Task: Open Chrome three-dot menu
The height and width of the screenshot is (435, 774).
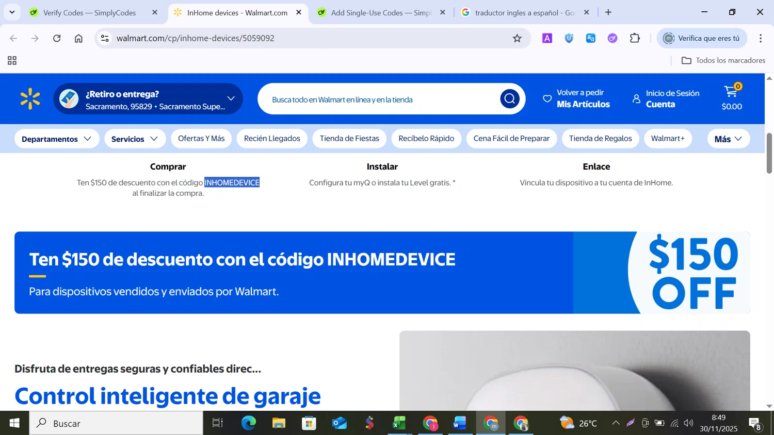Action: (x=761, y=38)
